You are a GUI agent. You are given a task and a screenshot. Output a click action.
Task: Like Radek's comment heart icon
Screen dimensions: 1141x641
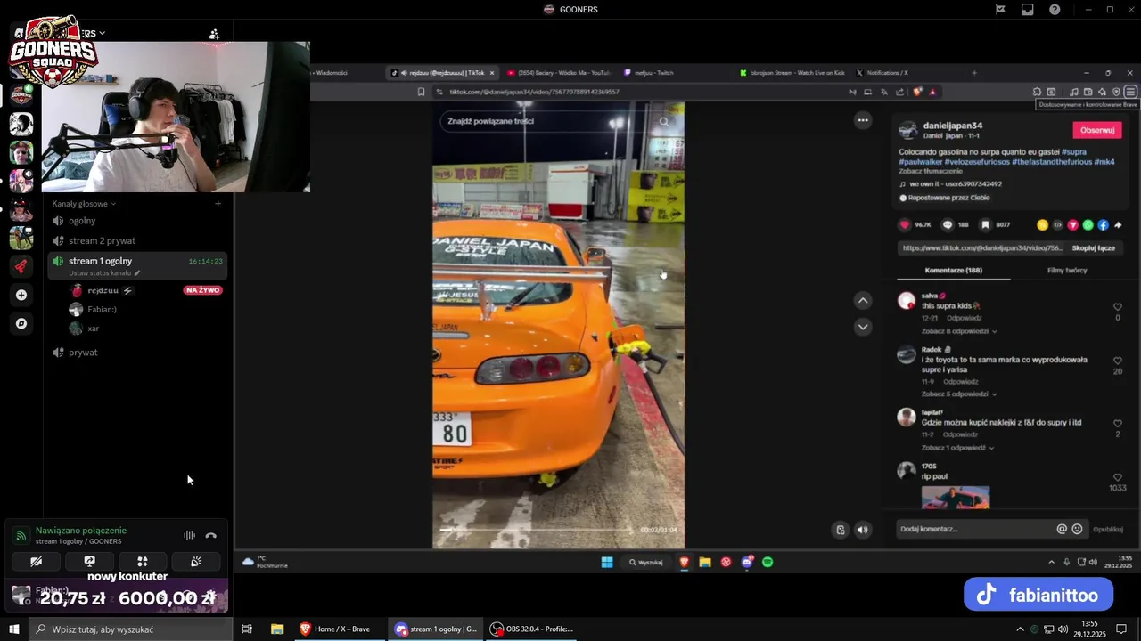(1118, 361)
